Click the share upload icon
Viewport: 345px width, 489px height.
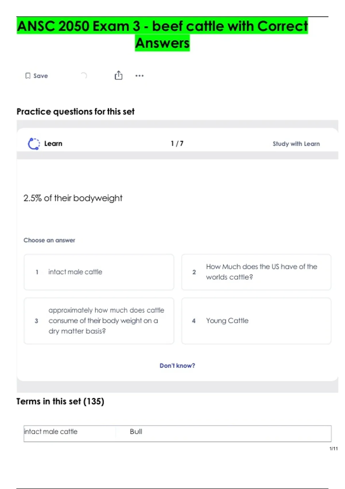(118, 75)
